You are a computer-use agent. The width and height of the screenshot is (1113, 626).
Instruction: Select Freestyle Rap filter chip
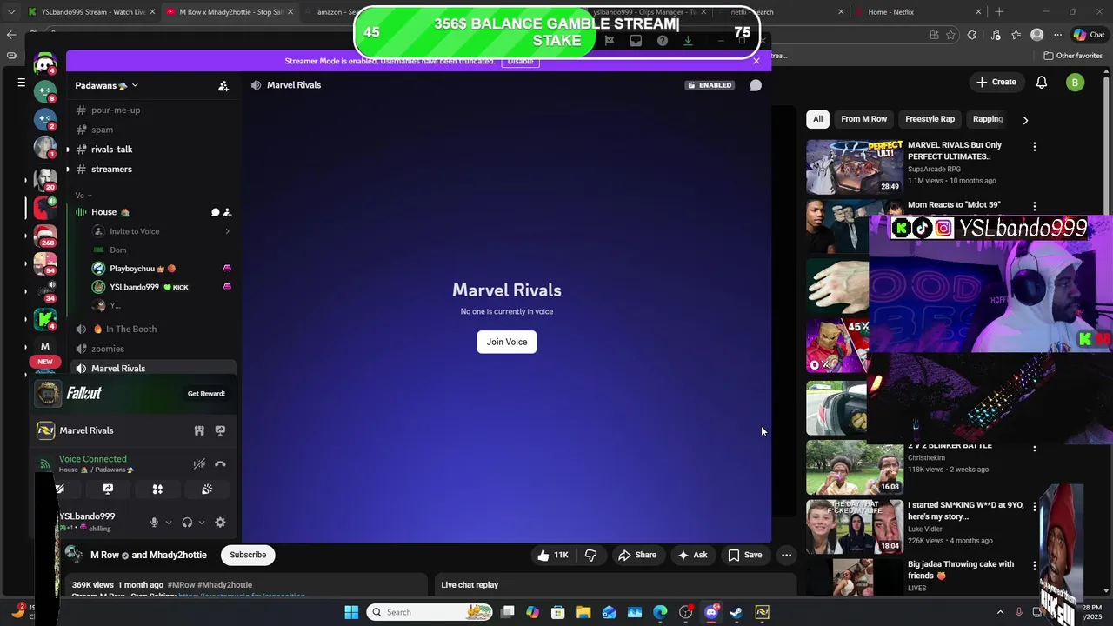tap(930, 119)
